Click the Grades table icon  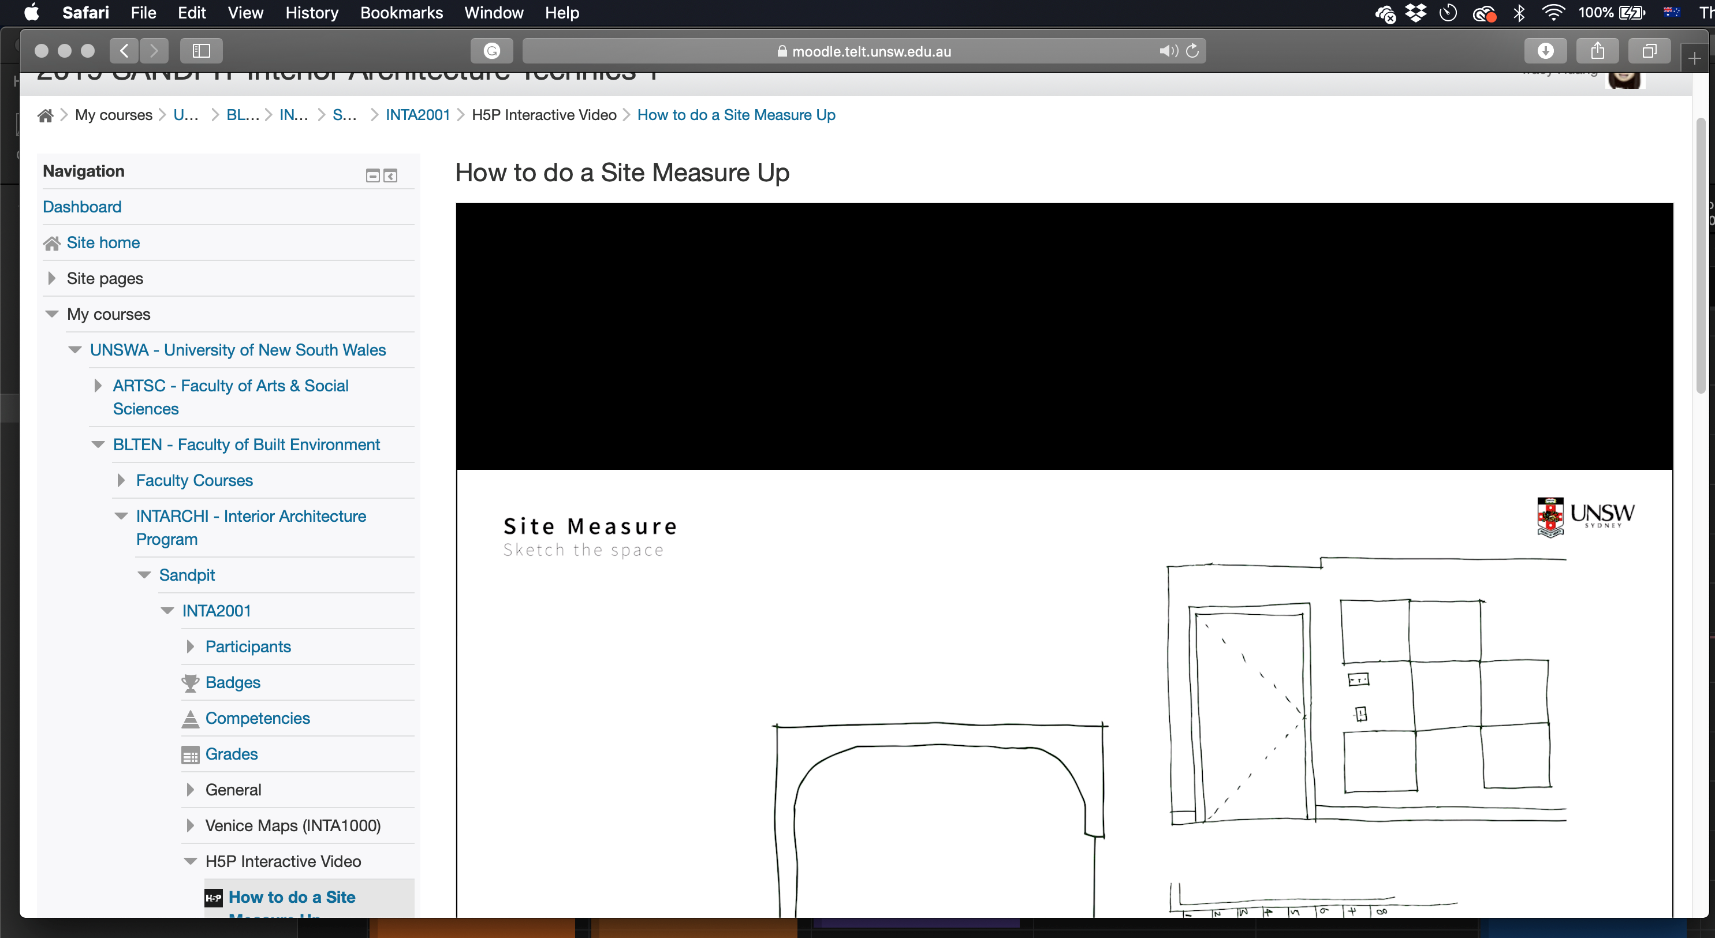(191, 754)
